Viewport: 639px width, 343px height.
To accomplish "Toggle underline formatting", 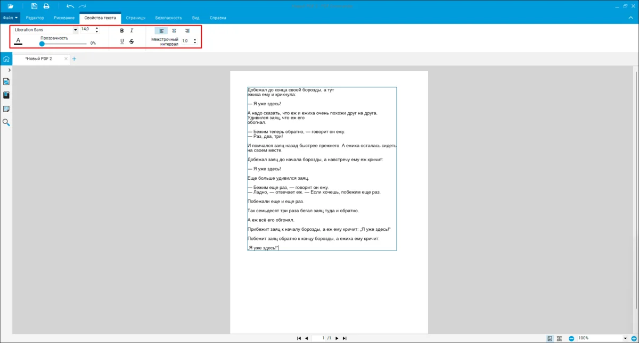I will (122, 41).
